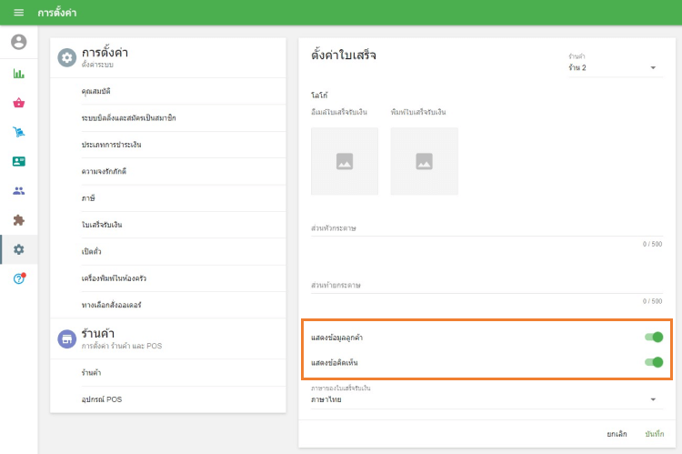The height and width of the screenshot is (454, 682).
Task: Open the account profile icon in sidebar
Action: [x=18, y=42]
